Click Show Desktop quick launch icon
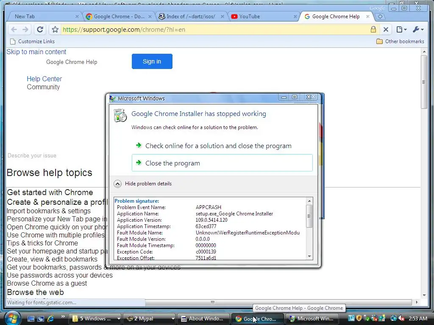This screenshot has height=325, width=434. 31,319
